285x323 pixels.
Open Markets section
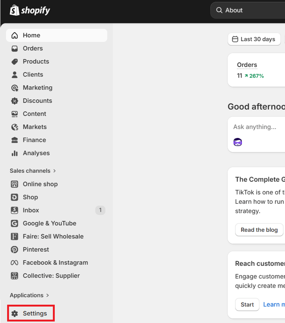(57, 127)
